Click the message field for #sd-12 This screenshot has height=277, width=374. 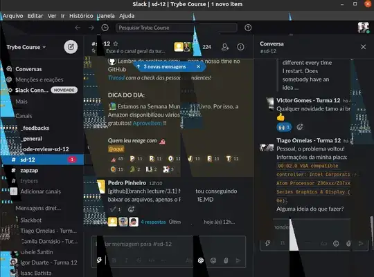click(x=168, y=244)
